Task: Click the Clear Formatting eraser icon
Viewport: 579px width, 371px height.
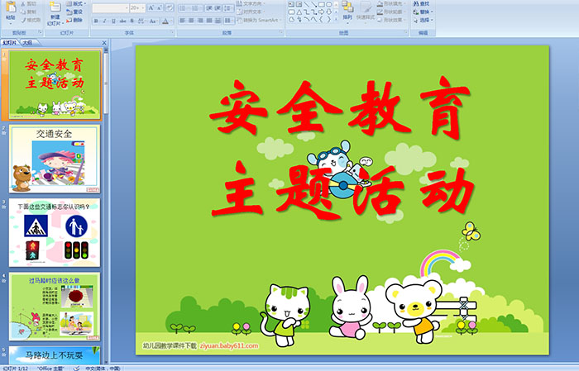Action: 170,7
